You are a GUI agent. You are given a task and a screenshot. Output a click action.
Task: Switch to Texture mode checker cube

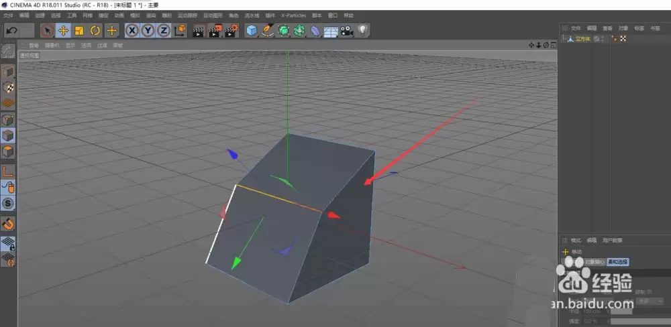[x=8, y=88]
